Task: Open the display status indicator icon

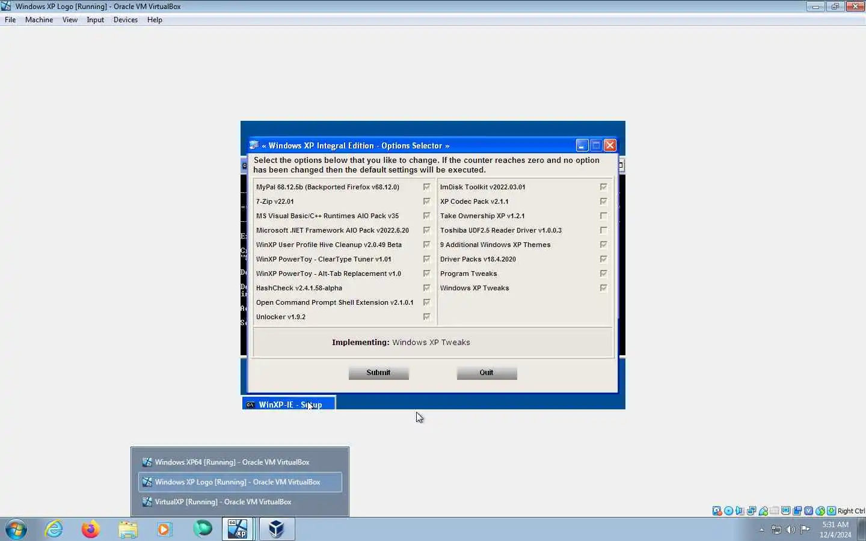Action: click(786, 511)
